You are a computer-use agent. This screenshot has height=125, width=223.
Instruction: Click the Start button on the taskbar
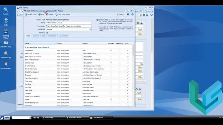pos(5,117)
